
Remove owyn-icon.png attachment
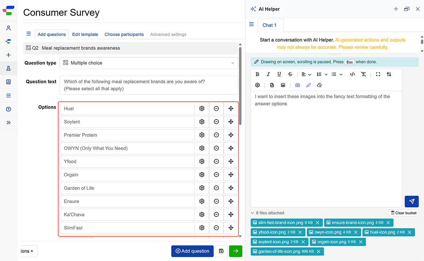click(356, 232)
